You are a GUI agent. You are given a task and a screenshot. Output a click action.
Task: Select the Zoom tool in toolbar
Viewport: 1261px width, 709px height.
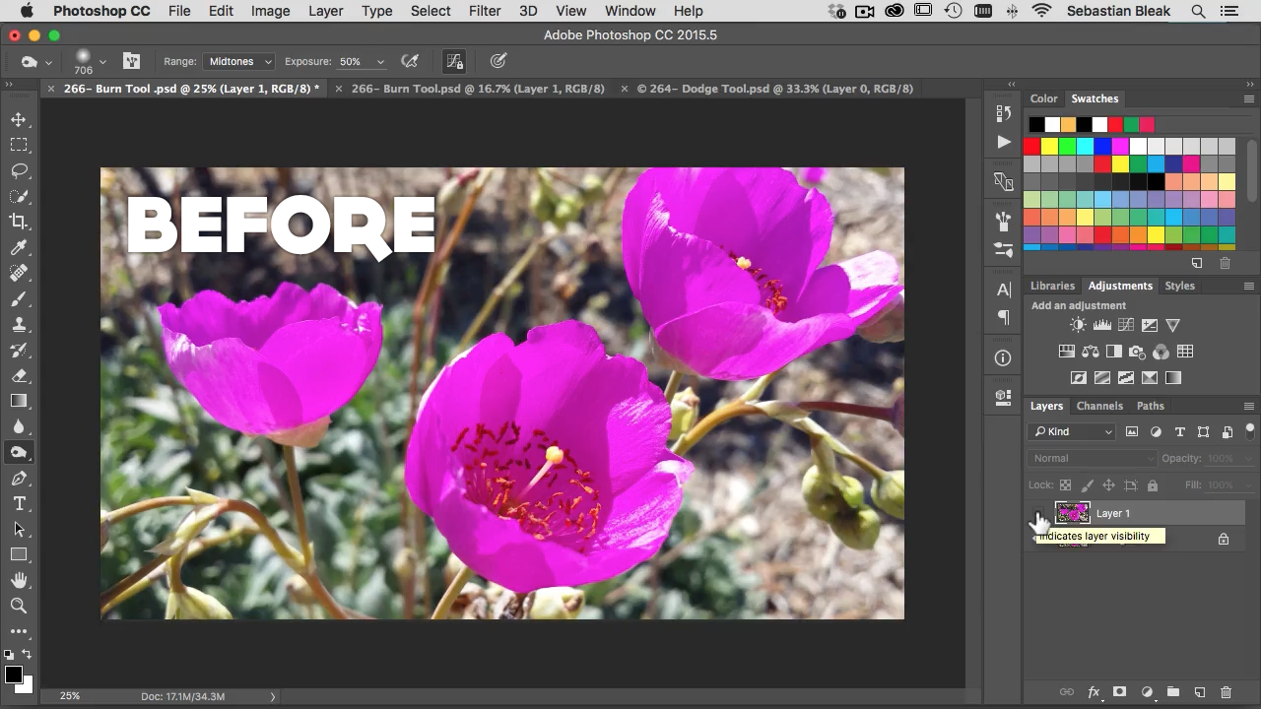pos(19,606)
